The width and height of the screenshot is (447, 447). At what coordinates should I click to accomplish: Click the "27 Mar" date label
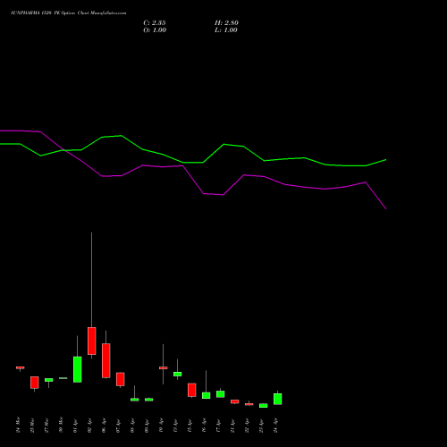46,426
